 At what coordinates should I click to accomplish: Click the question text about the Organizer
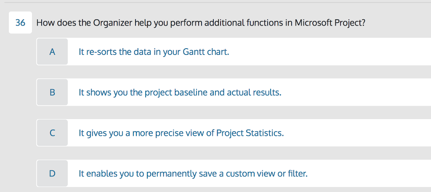click(x=200, y=23)
